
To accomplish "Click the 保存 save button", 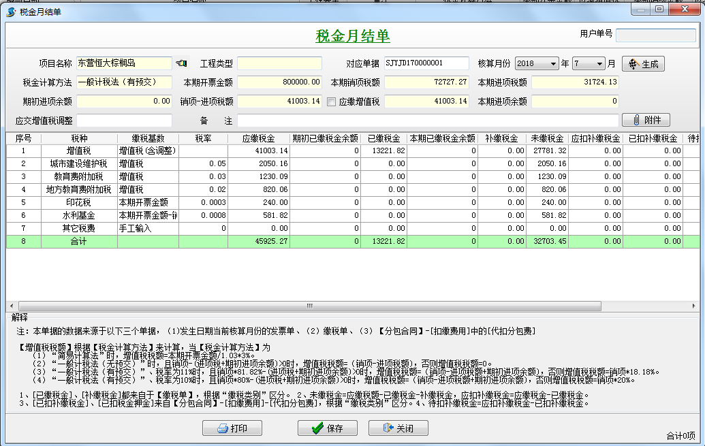I will (327, 428).
